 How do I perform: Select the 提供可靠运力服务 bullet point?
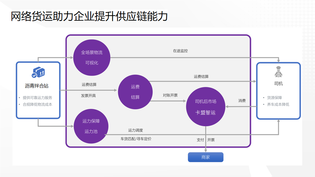tap(37, 98)
